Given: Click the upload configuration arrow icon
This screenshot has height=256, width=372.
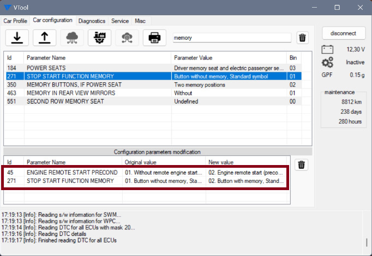Looking at the screenshot, I should coord(45,38).
